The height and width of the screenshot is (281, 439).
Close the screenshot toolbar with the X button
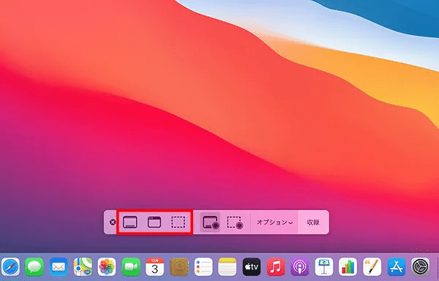pyautogui.click(x=113, y=222)
